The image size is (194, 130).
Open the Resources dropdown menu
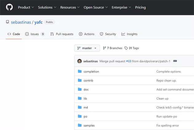pos(70,7)
